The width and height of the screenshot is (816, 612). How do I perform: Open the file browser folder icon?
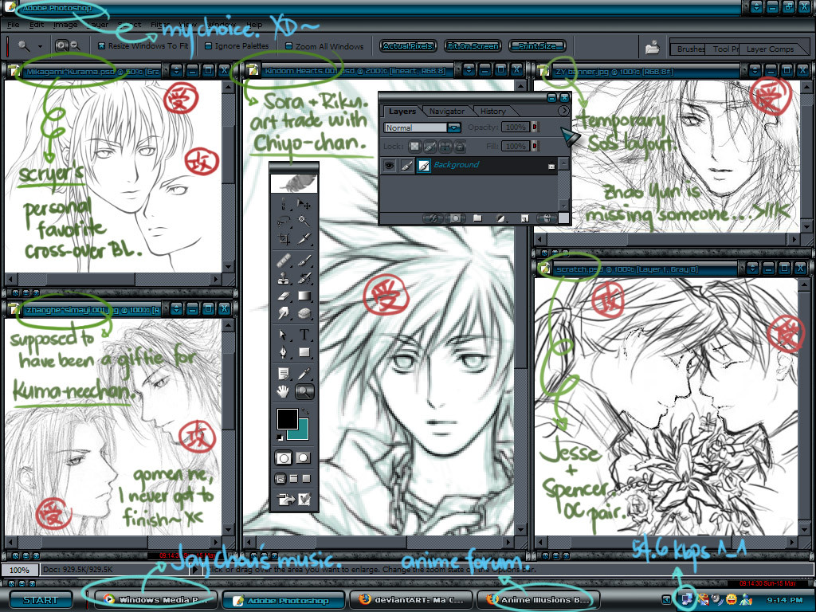click(x=652, y=49)
